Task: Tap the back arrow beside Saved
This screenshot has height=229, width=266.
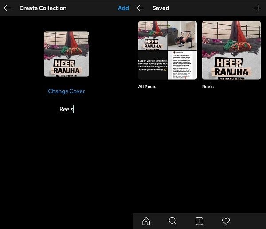Action: tap(141, 8)
